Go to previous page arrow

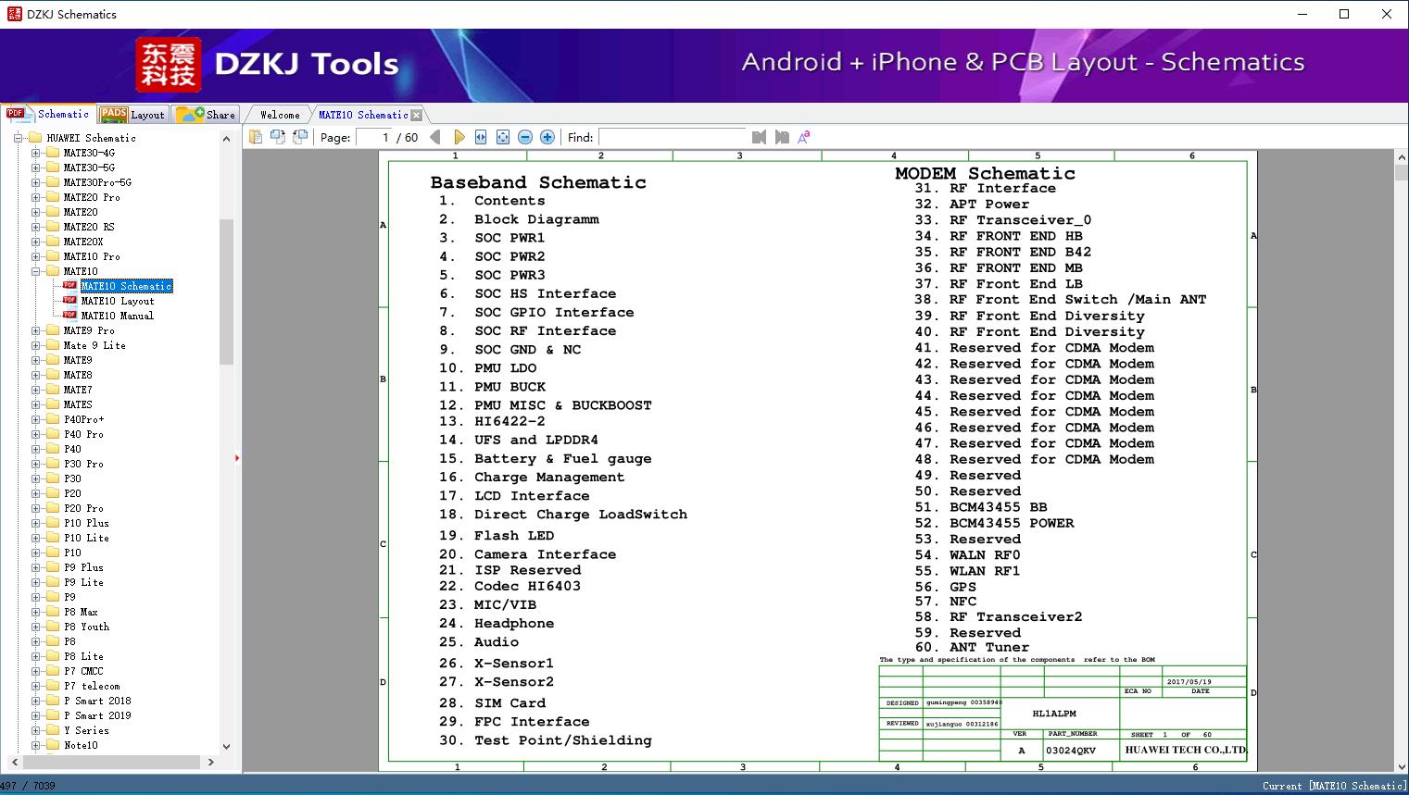(x=435, y=137)
